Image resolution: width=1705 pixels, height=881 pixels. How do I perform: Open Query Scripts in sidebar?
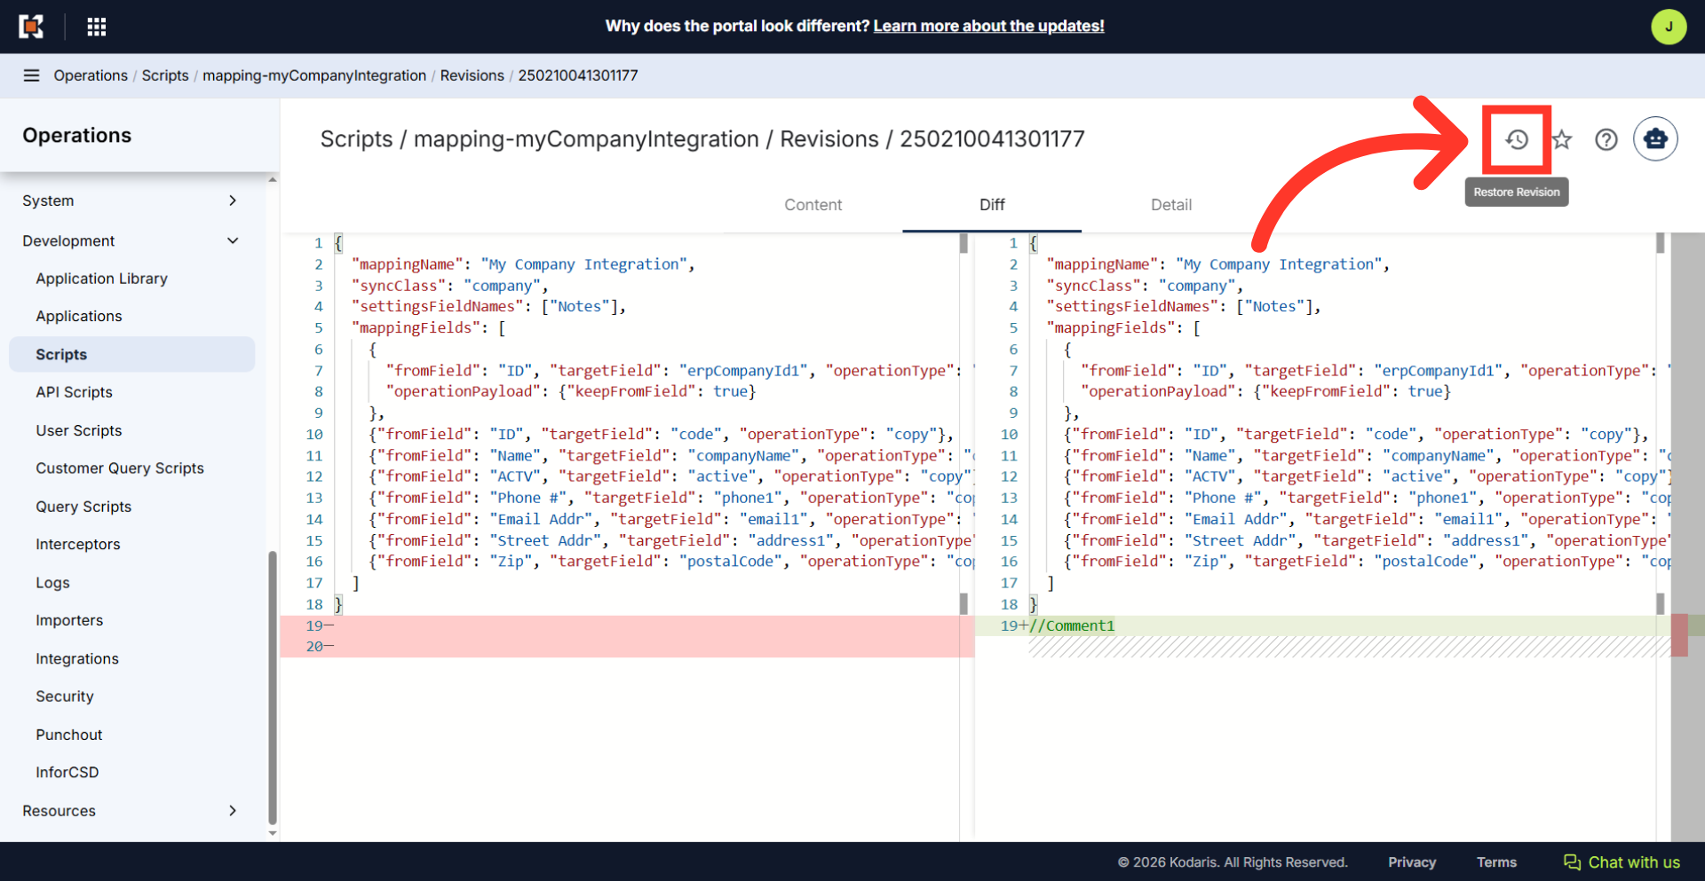83,507
